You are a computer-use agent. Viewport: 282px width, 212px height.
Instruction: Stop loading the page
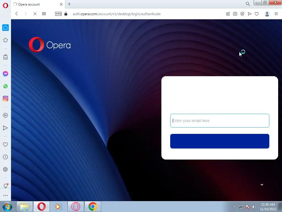35,14
